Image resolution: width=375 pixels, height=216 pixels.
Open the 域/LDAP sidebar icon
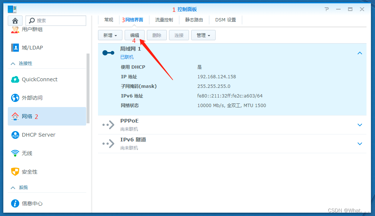(x=15, y=48)
